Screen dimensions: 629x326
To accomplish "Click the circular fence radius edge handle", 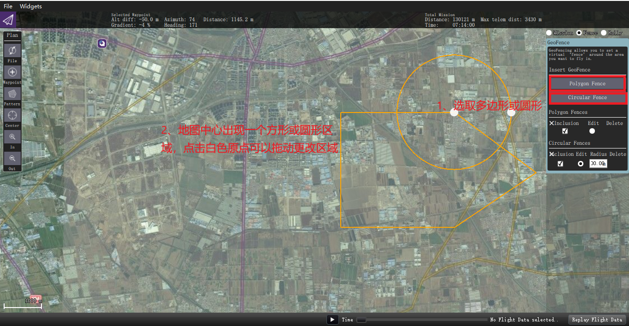I will pyautogui.click(x=511, y=113).
